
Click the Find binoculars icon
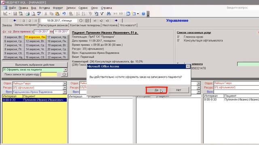click(x=108, y=14)
